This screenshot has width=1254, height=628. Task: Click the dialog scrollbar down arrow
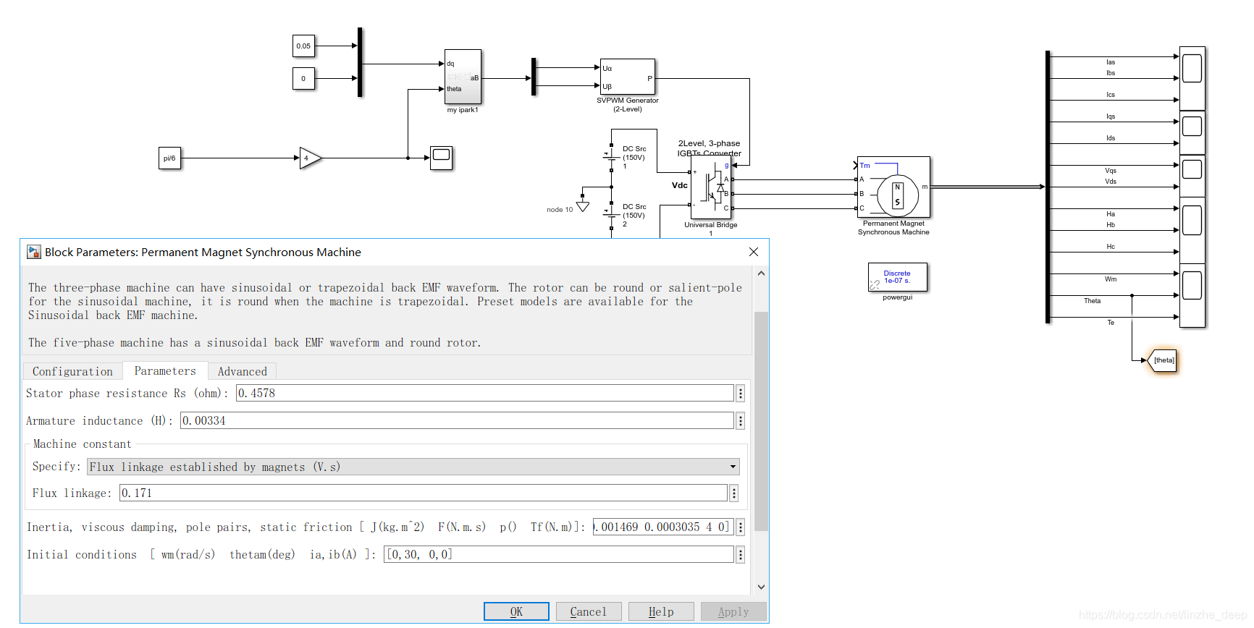(x=761, y=587)
